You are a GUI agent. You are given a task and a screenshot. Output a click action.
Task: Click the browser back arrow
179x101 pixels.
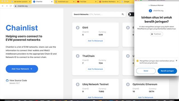click(x=3, y=6)
